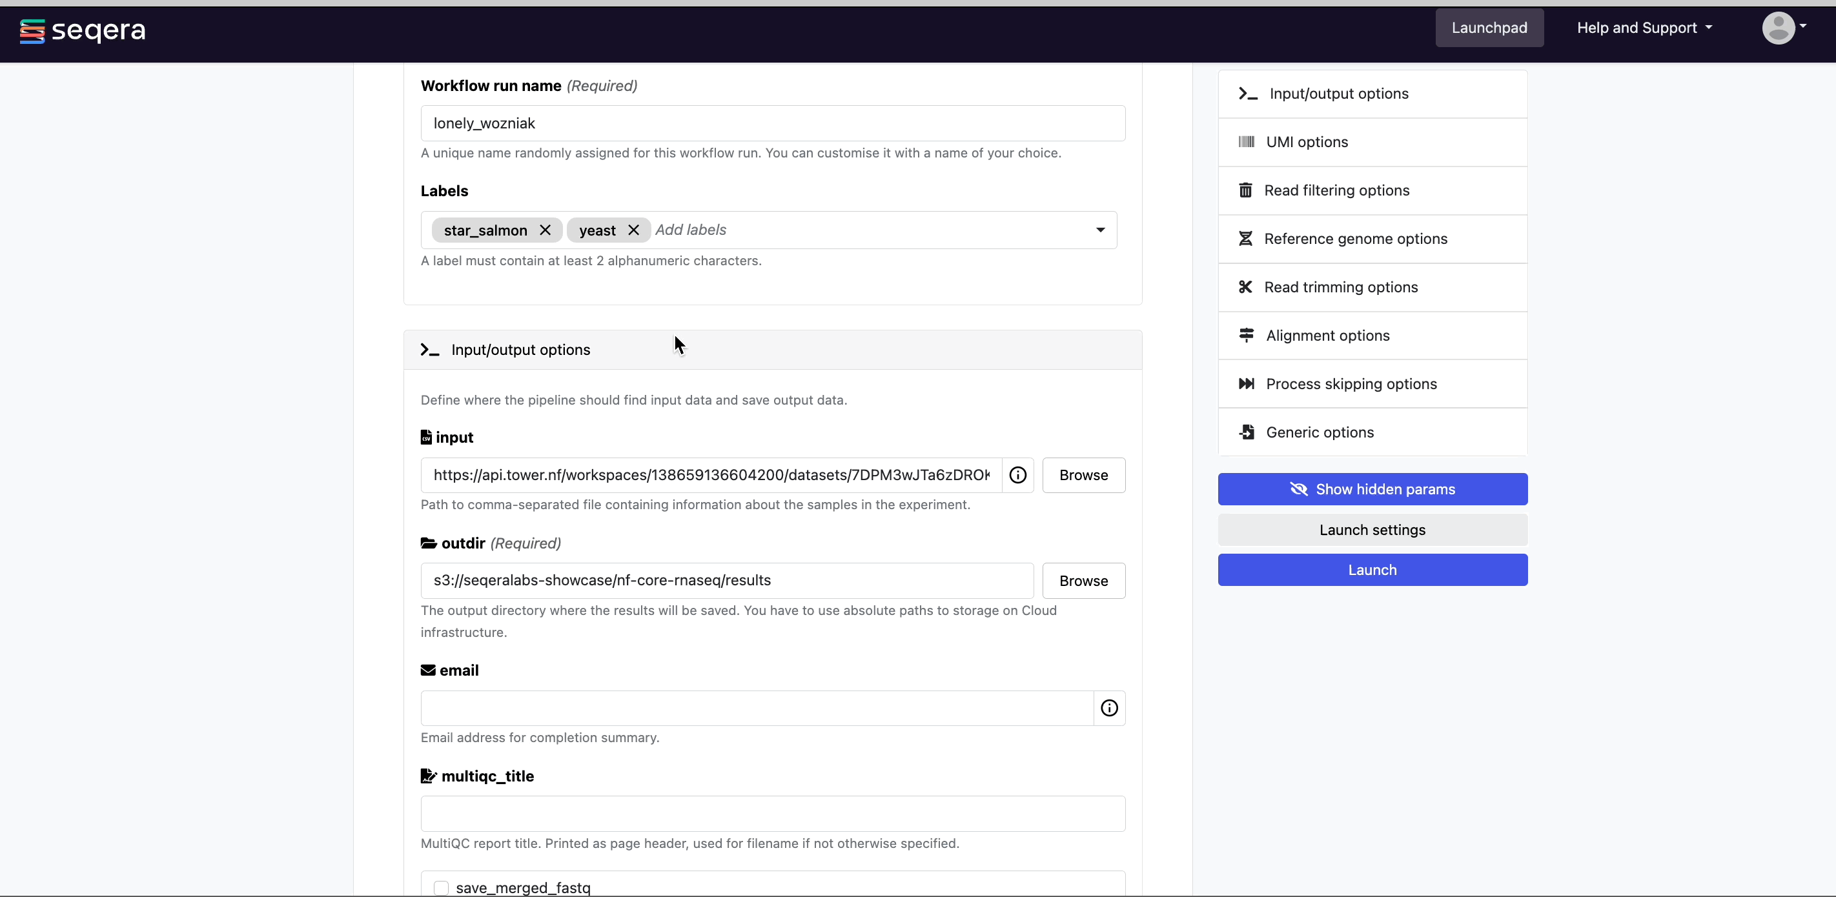Image resolution: width=1836 pixels, height=897 pixels.
Task: Click the refresh icon next to input field
Action: tap(1016, 474)
